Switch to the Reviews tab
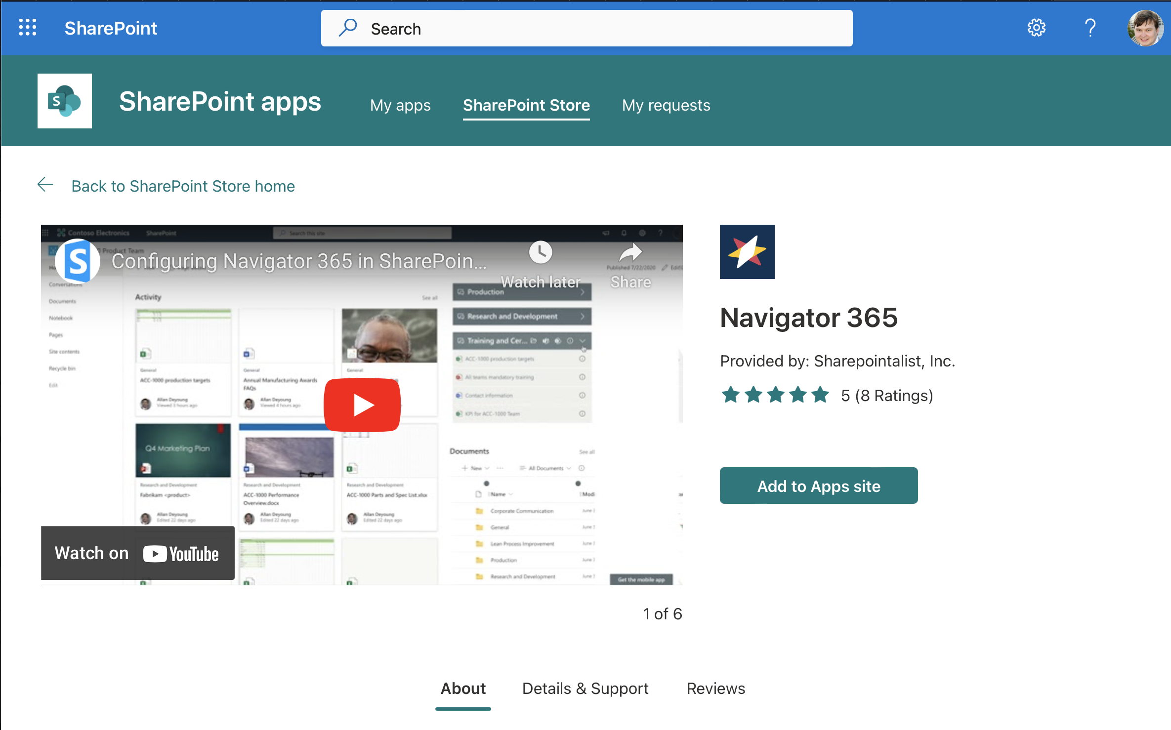The image size is (1171, 730). [x=716, y=689]
